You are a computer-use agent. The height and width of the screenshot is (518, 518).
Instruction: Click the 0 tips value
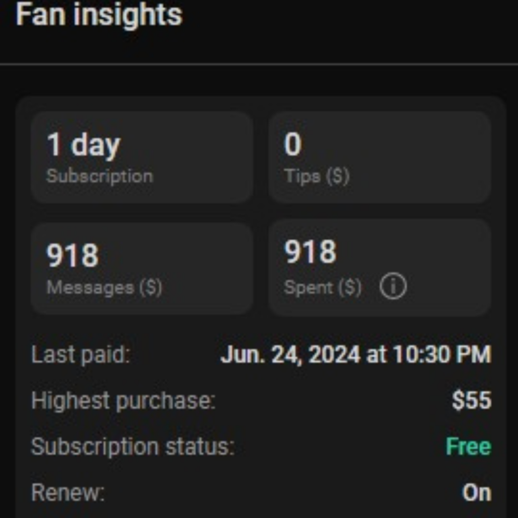[293, 144]
